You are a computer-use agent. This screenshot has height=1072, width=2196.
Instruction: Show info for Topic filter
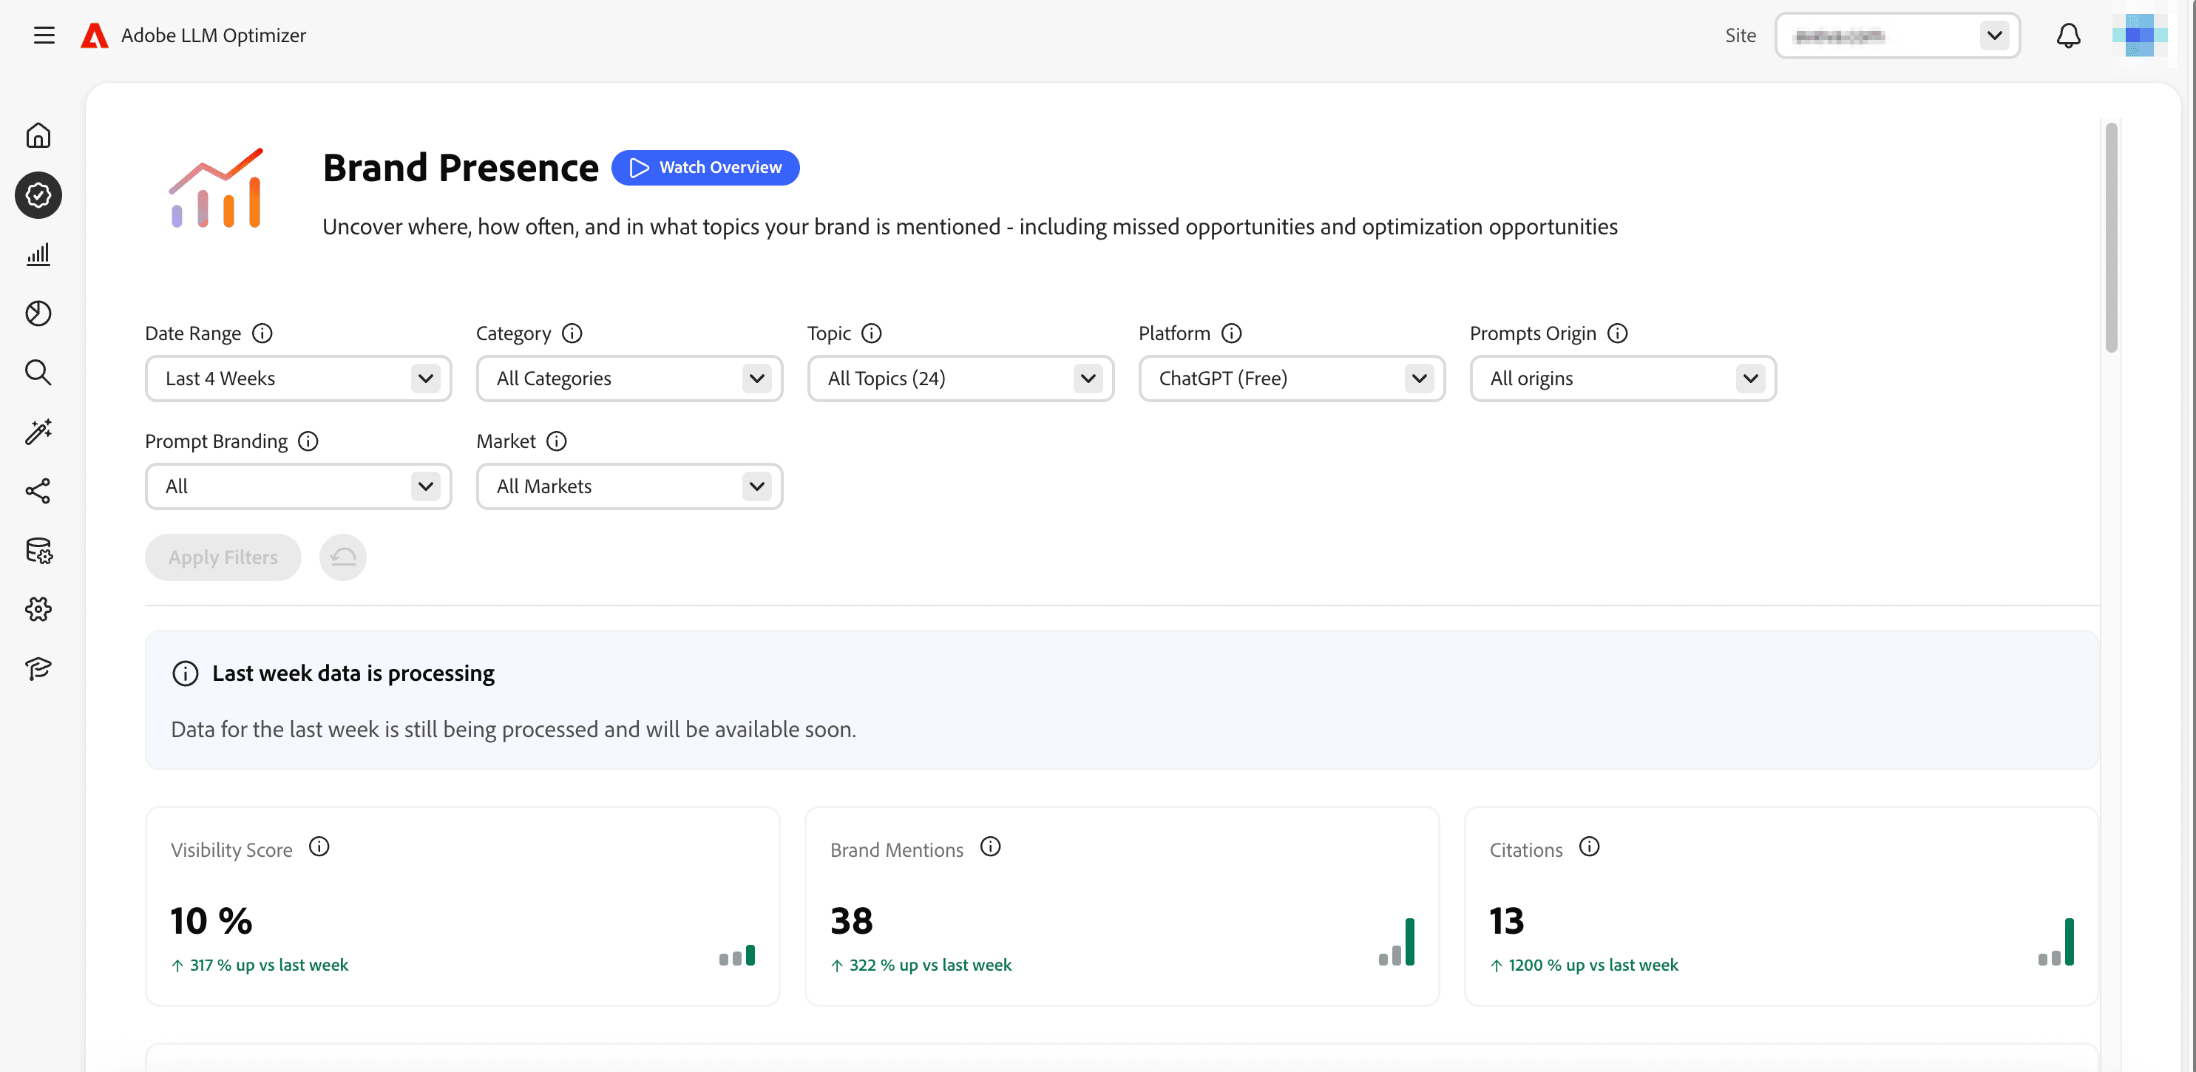[871, 333]
